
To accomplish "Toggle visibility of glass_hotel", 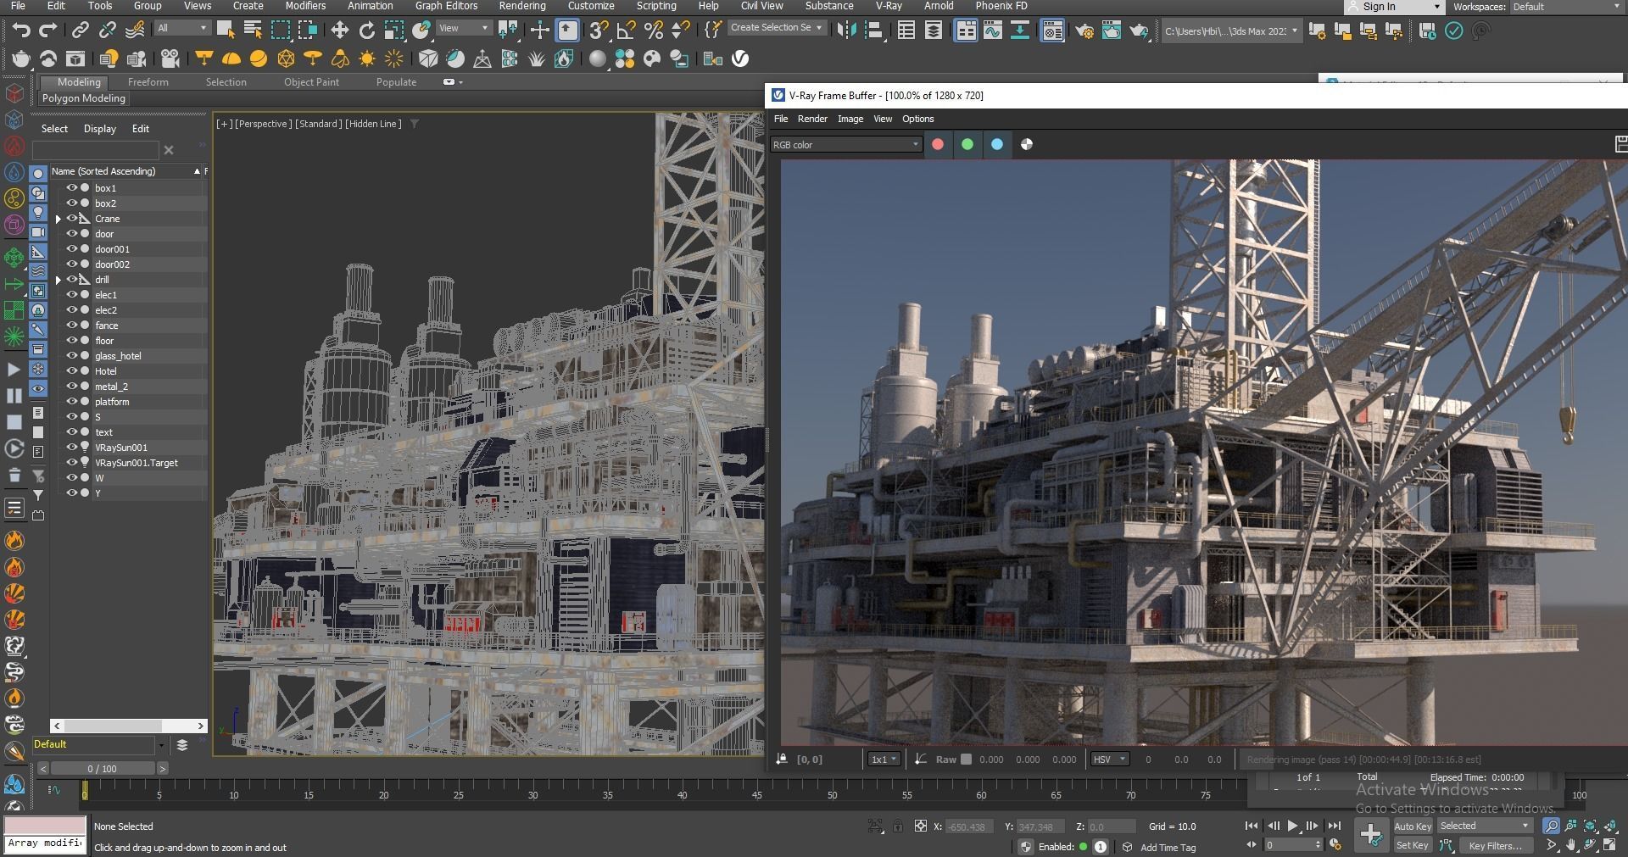I will coord(72,356).
